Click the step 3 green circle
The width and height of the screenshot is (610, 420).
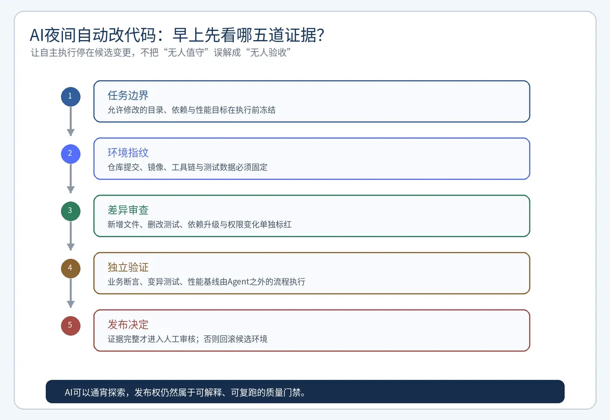(x=71, y=211)
